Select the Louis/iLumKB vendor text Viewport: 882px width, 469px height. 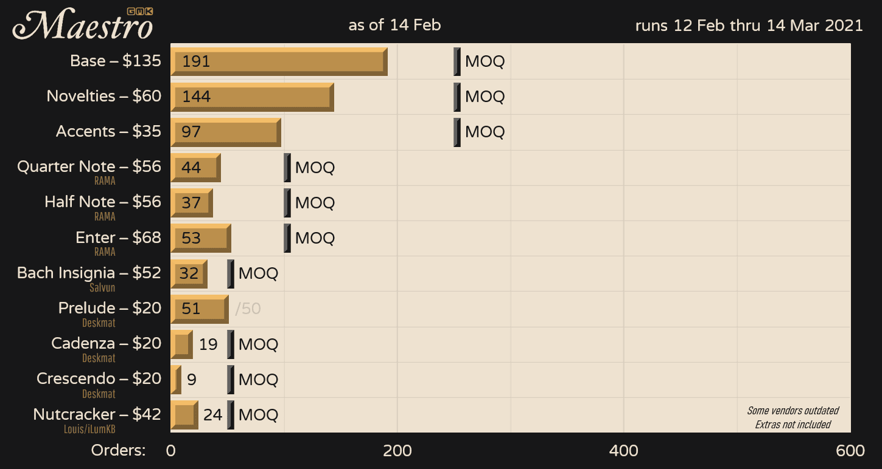point(89,429)
